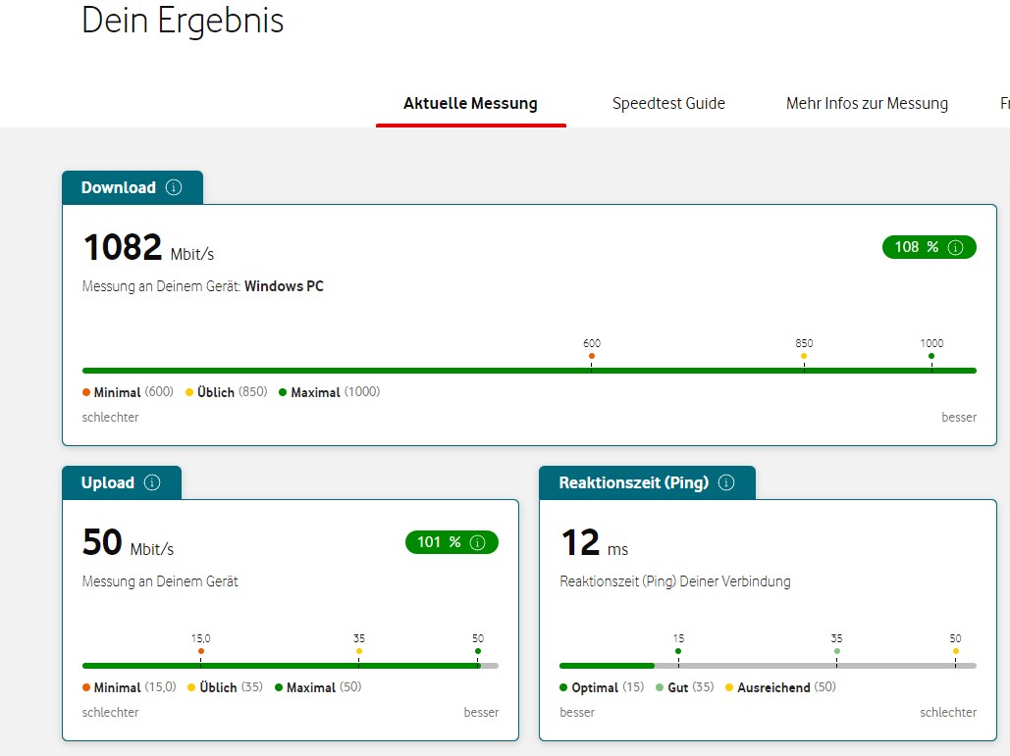Open the Mehr Infos zur Messung tab
Image resolution: width=1010 pixels, height=756 pixels.
click(x=867, y=103)
